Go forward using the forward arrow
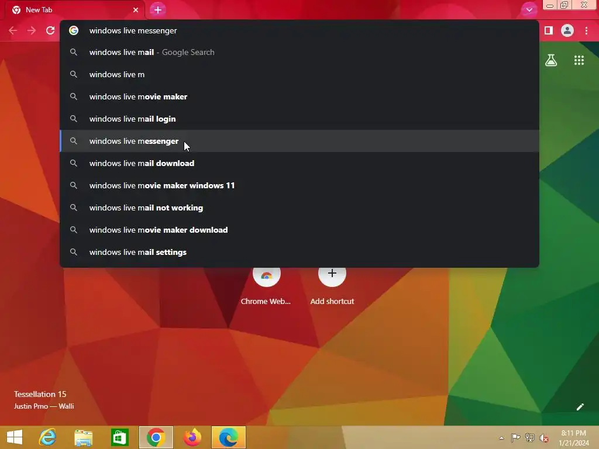 [x=32, y=30]
